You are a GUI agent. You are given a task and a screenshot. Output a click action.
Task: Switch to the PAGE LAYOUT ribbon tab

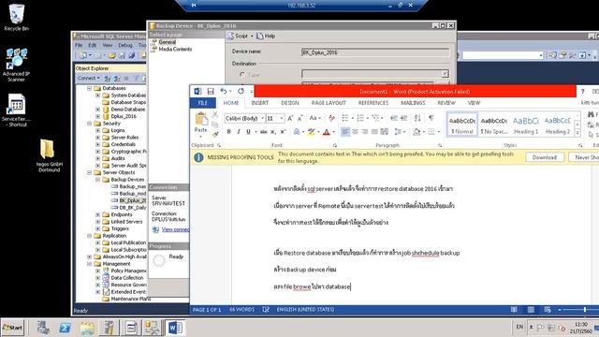point(329,103)
